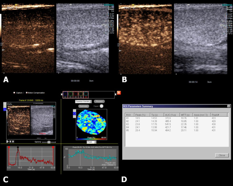Click the orange X delete ROI icon
The width and height of the screenshot is (233, 186).
pos(119,93)
